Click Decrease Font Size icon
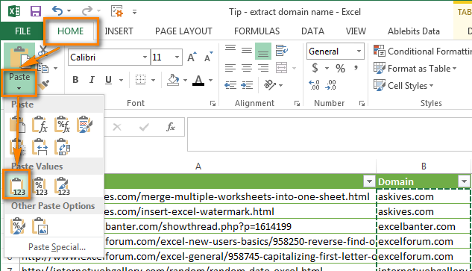The image size is (472, 271). tap(208, 57)
